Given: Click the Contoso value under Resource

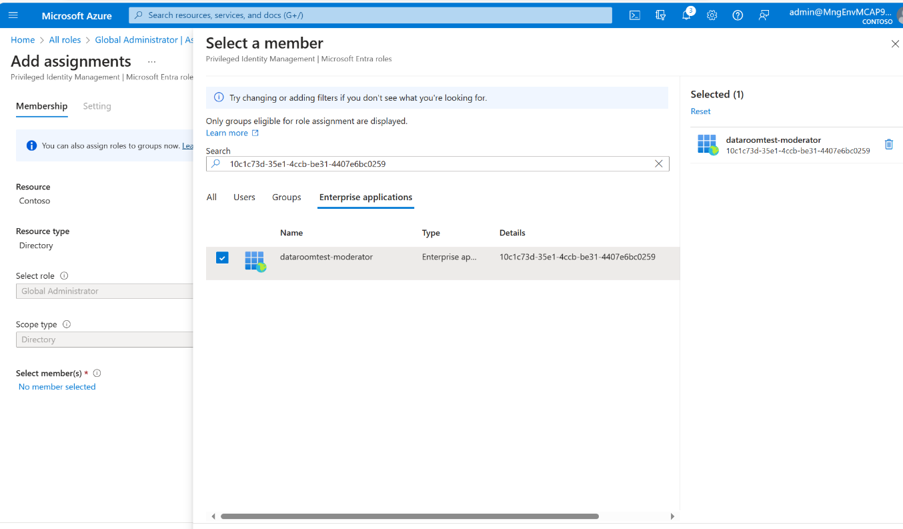Looking at the screenshot, I should point(35,201).
